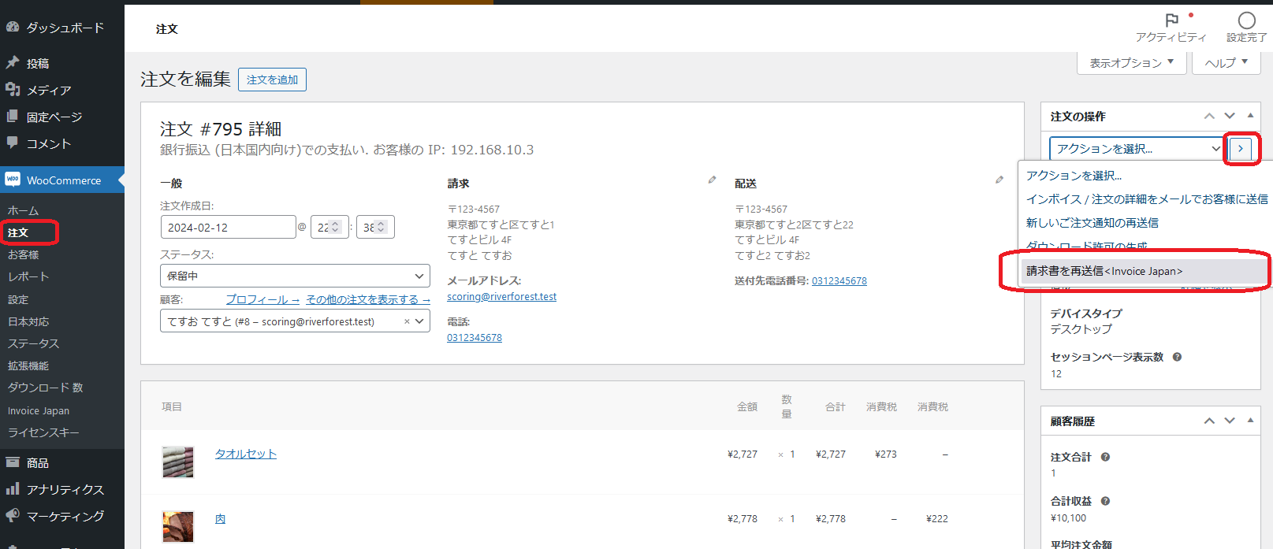The width and height of the screenshot is (1273, 549).
Task: Open the Activity (アクティビティ) flag icon
Action: click(1171, 20)
